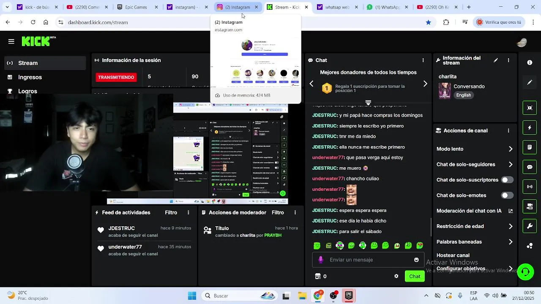Screen dimensions: 541x304
Task: Bookmark star icon in address bar
Action: pyautogui.click(x=428, y=22)
